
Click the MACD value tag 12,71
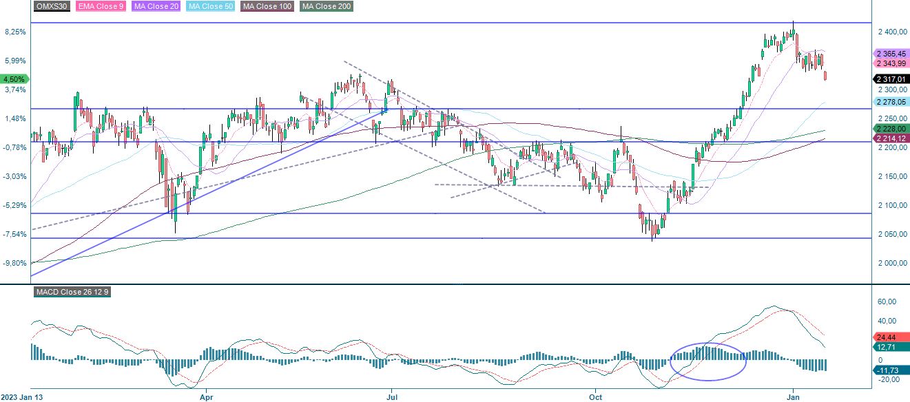pyautogui.click(x=892, y=347)
